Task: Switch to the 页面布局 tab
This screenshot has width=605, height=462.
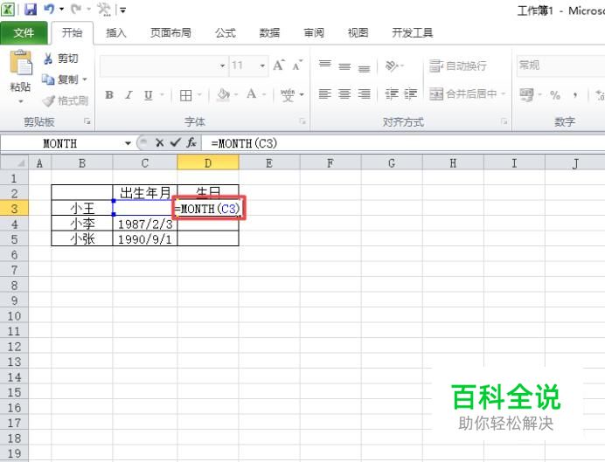Action: click(170, 33)
